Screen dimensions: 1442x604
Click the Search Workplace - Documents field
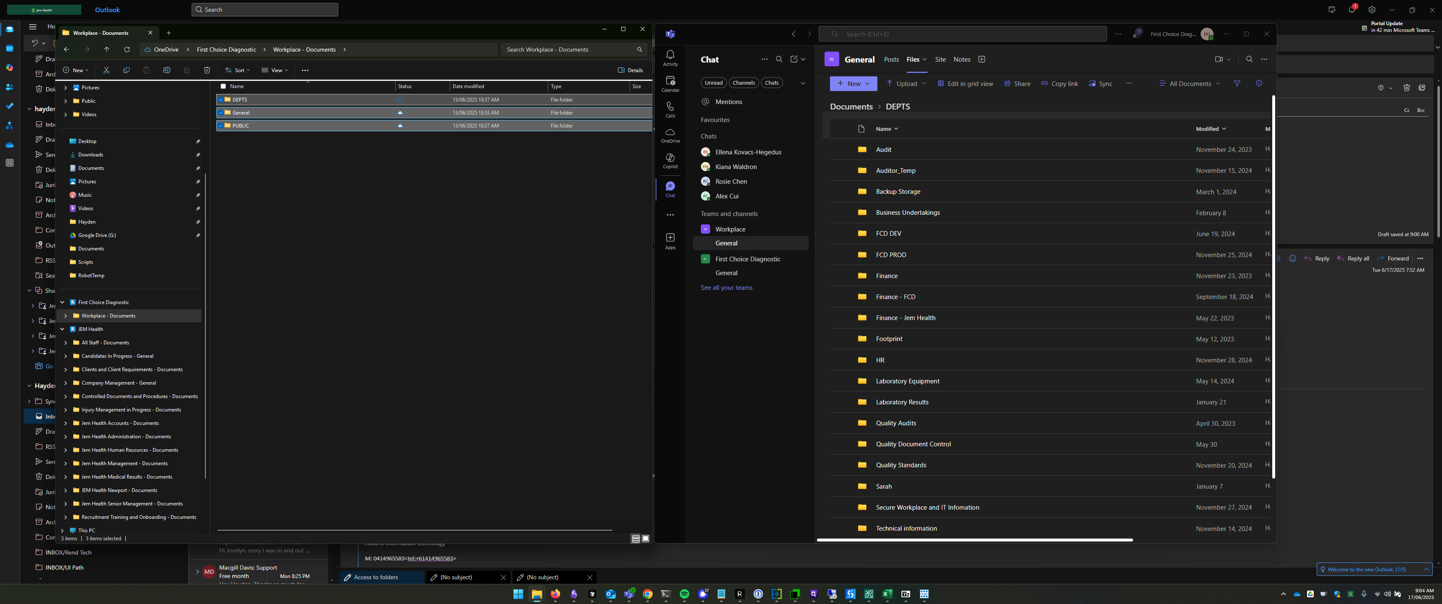point(574,49)
